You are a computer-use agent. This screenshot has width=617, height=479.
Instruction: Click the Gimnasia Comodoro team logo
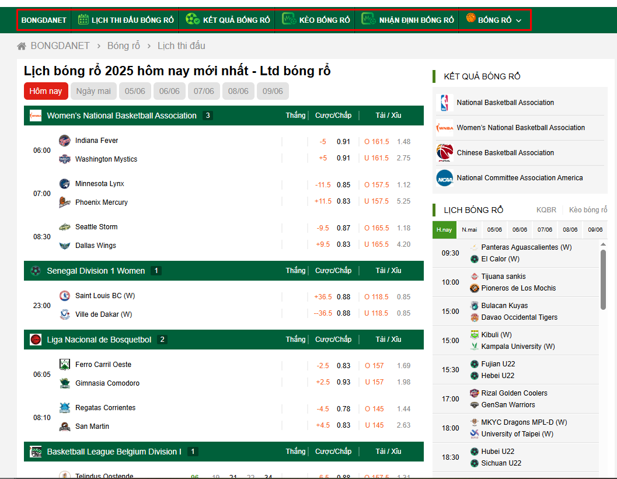65,383
